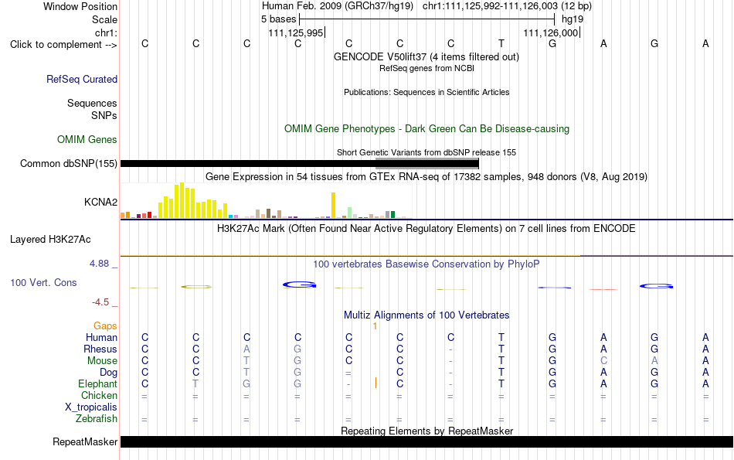The image size is (734, 460).
Task: Click 'RefSeq genes from NCBI' track title
Action: point(426,68)
